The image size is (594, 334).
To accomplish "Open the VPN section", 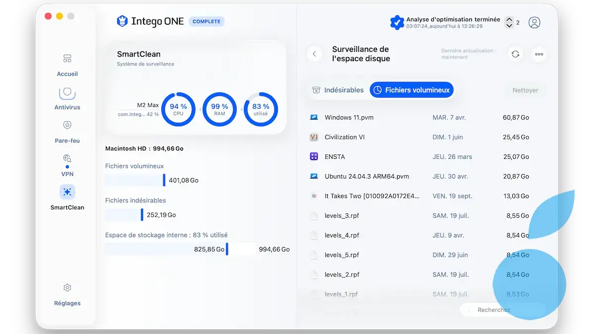I will point(67,165).
